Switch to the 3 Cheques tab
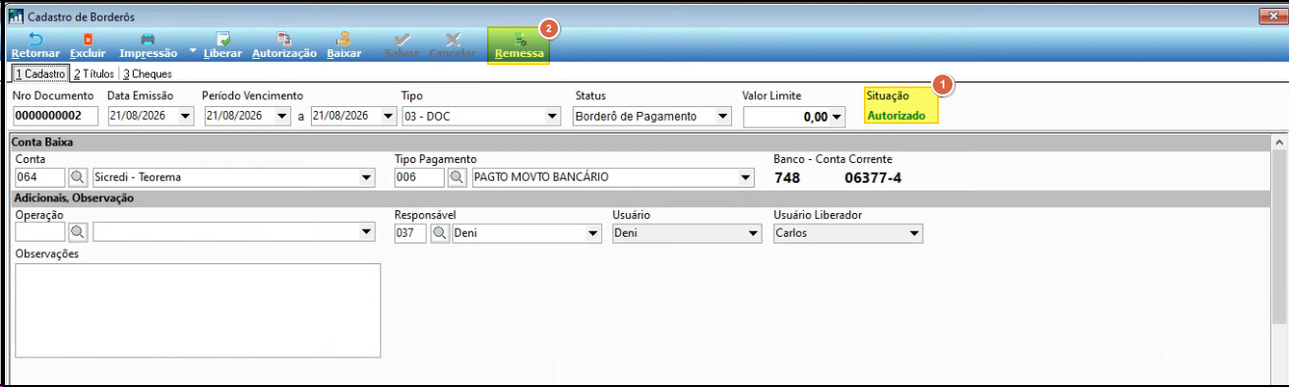 (x=148, y=74)
